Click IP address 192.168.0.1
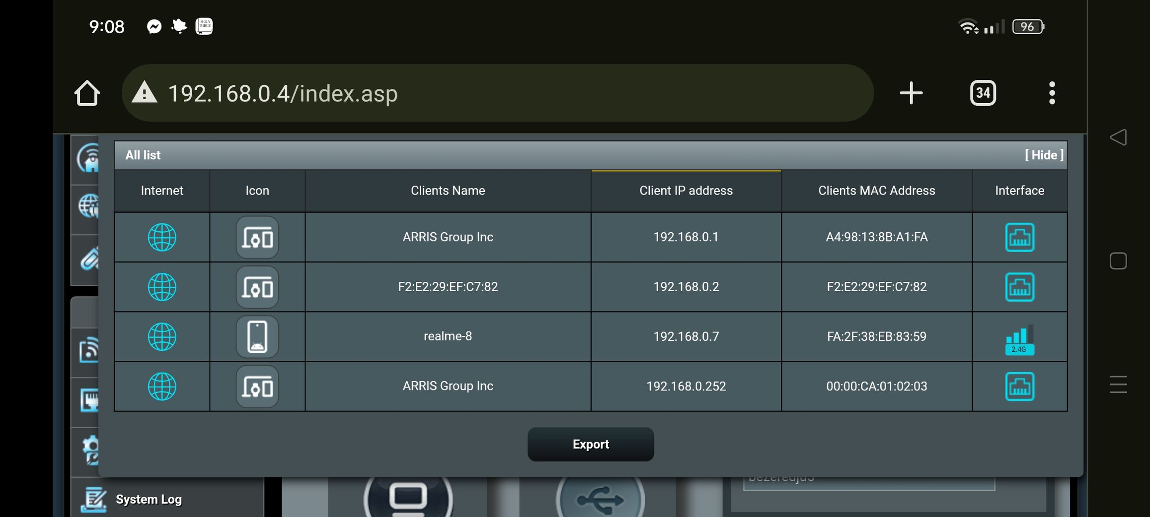Screen dimensions: 1150x517 686,237
